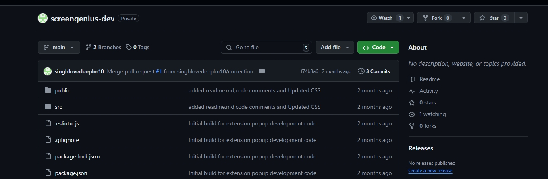Open commit message in the public folder row
This screenshot has height=179, width=548.
254,90
